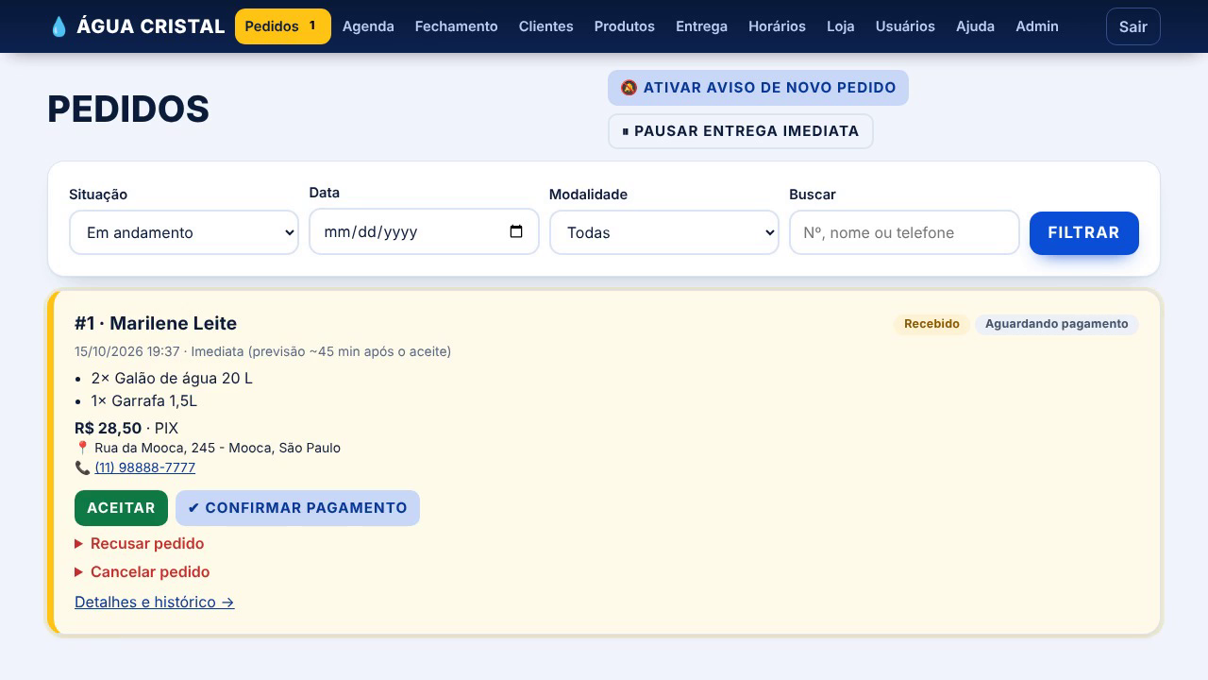Open the Pedidos tab in navigation
The height and width of the screenshot is (680, 1208).
(283, 26)
